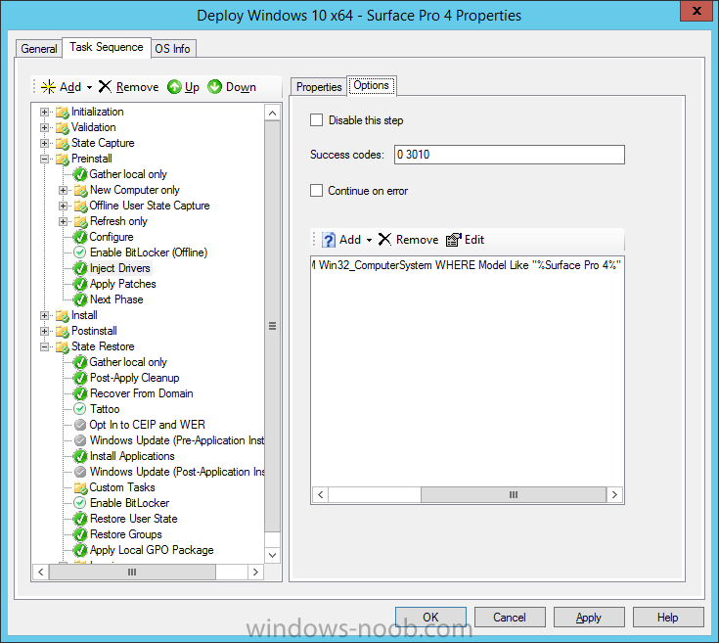Click the Inject Drivers step icon
This screenshot has height=643, width=719.
80,268
